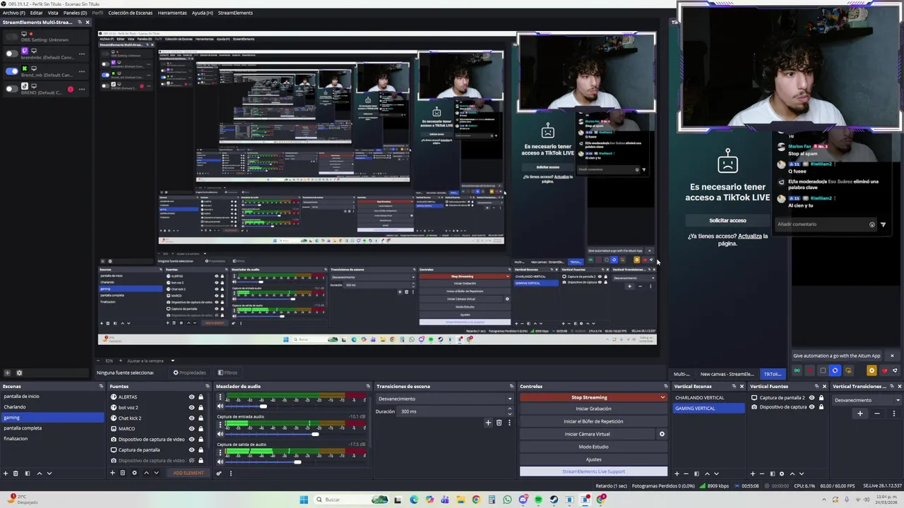
Task: Switch to the TikTok dock tab
Action: click(772, 374)
